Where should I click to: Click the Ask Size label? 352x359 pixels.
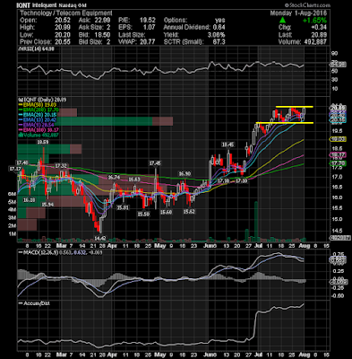coord(91,28)
